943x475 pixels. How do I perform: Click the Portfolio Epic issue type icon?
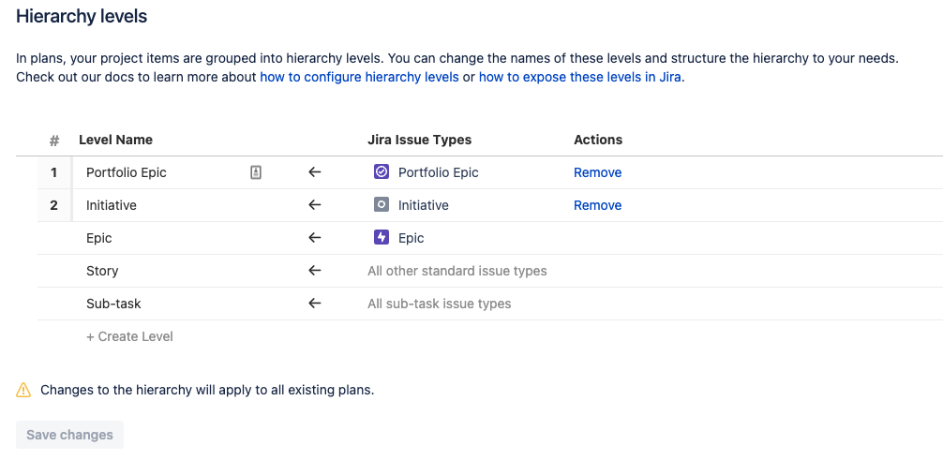pyautogui.click(x=382, y=172)
